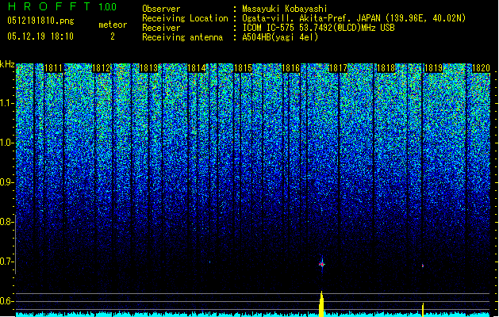
Task: Click the A504HB(yagi 4el) antenna text
Action: (280, 37)
